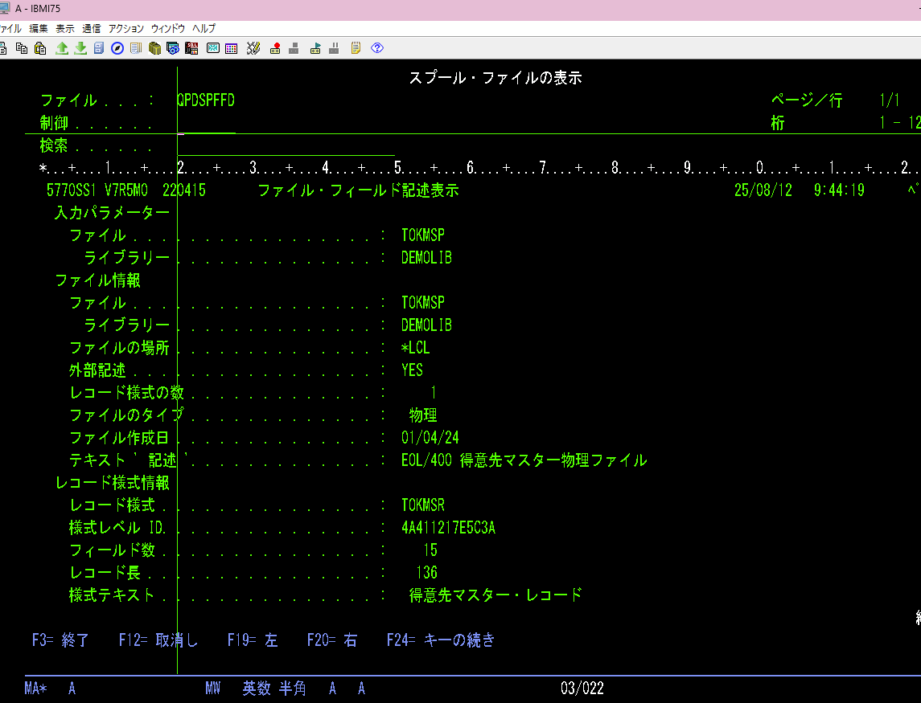The width and height of the screenshot is (921, 703).
Task: Open the ウィンドウ menu
Action: point(168,28)
